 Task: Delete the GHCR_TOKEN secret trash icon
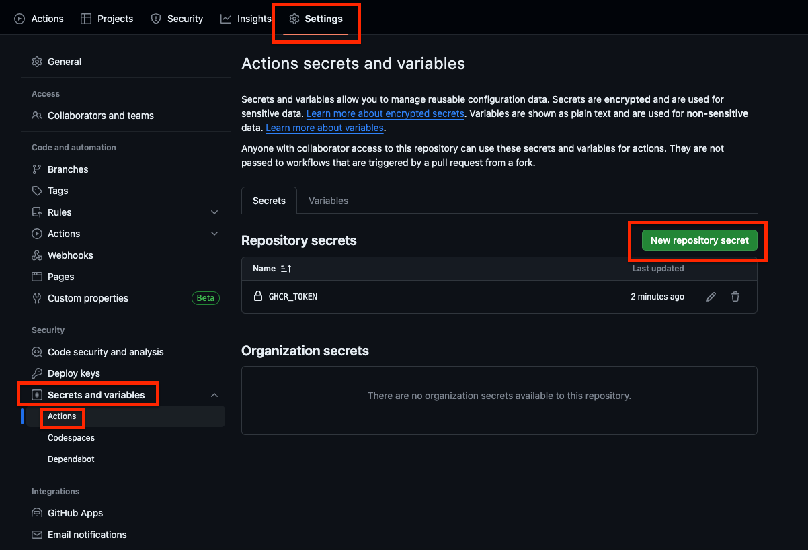coord(735,297)
